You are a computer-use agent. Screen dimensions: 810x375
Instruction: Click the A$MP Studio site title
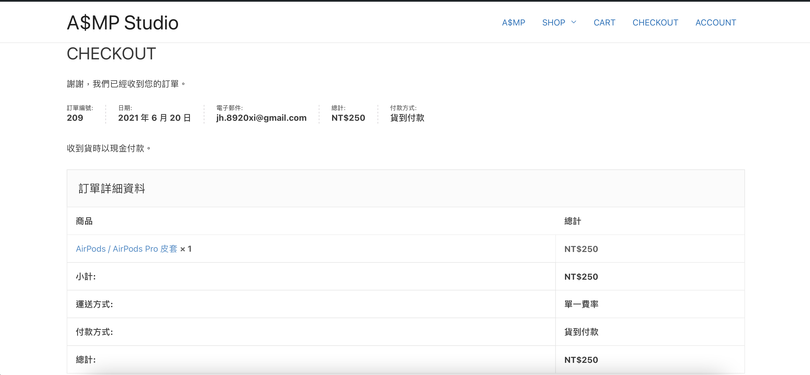pyautogui.click(x=123, y=23)
